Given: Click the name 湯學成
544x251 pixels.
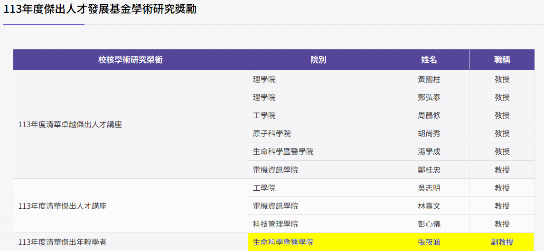Looking at the screenshot, I should (x=429, y=151).
